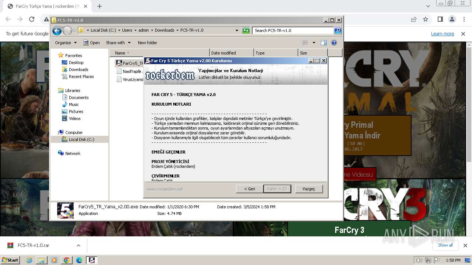Sort by the Size column header
This screenshot has width=472, height=265.
[x=313, y=53]
